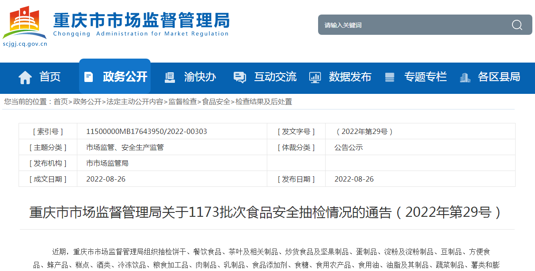Click the 重庆市市场监督管理局 site title
The image size is (535, 271).
[x=141, y=21]
